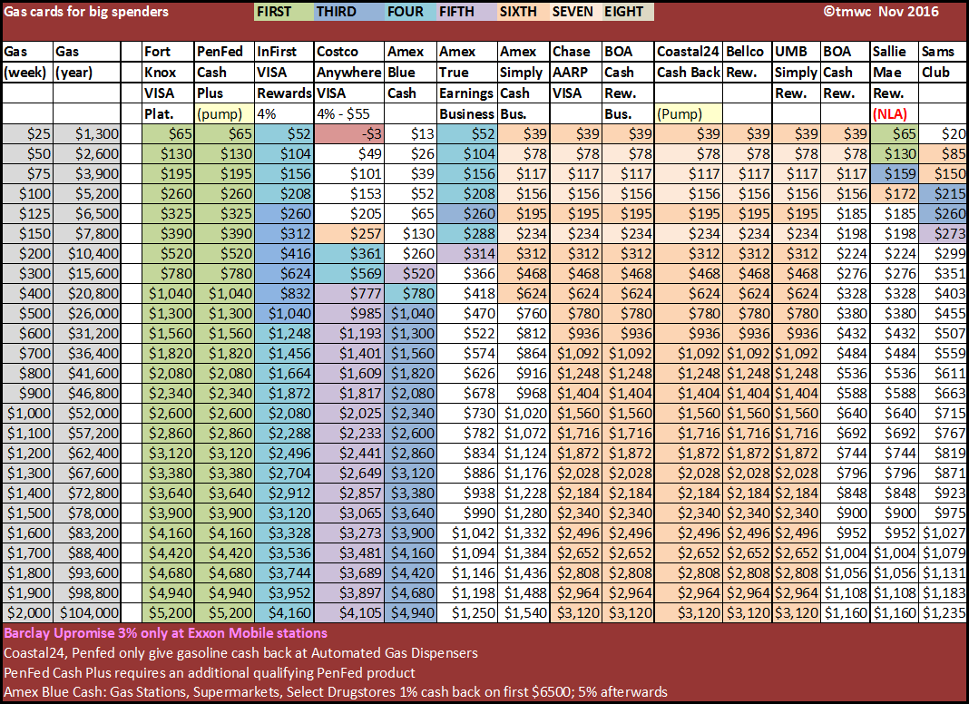Screen dimensions: 969x704
Task: Select the negative -$3 Costco cell
Action: (348, 134)
